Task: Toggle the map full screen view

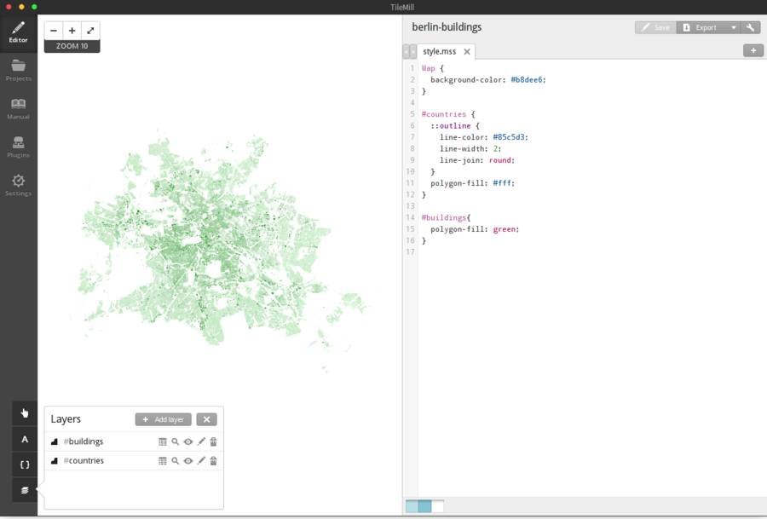Action: pyautogui.click(x=90, y=31)
